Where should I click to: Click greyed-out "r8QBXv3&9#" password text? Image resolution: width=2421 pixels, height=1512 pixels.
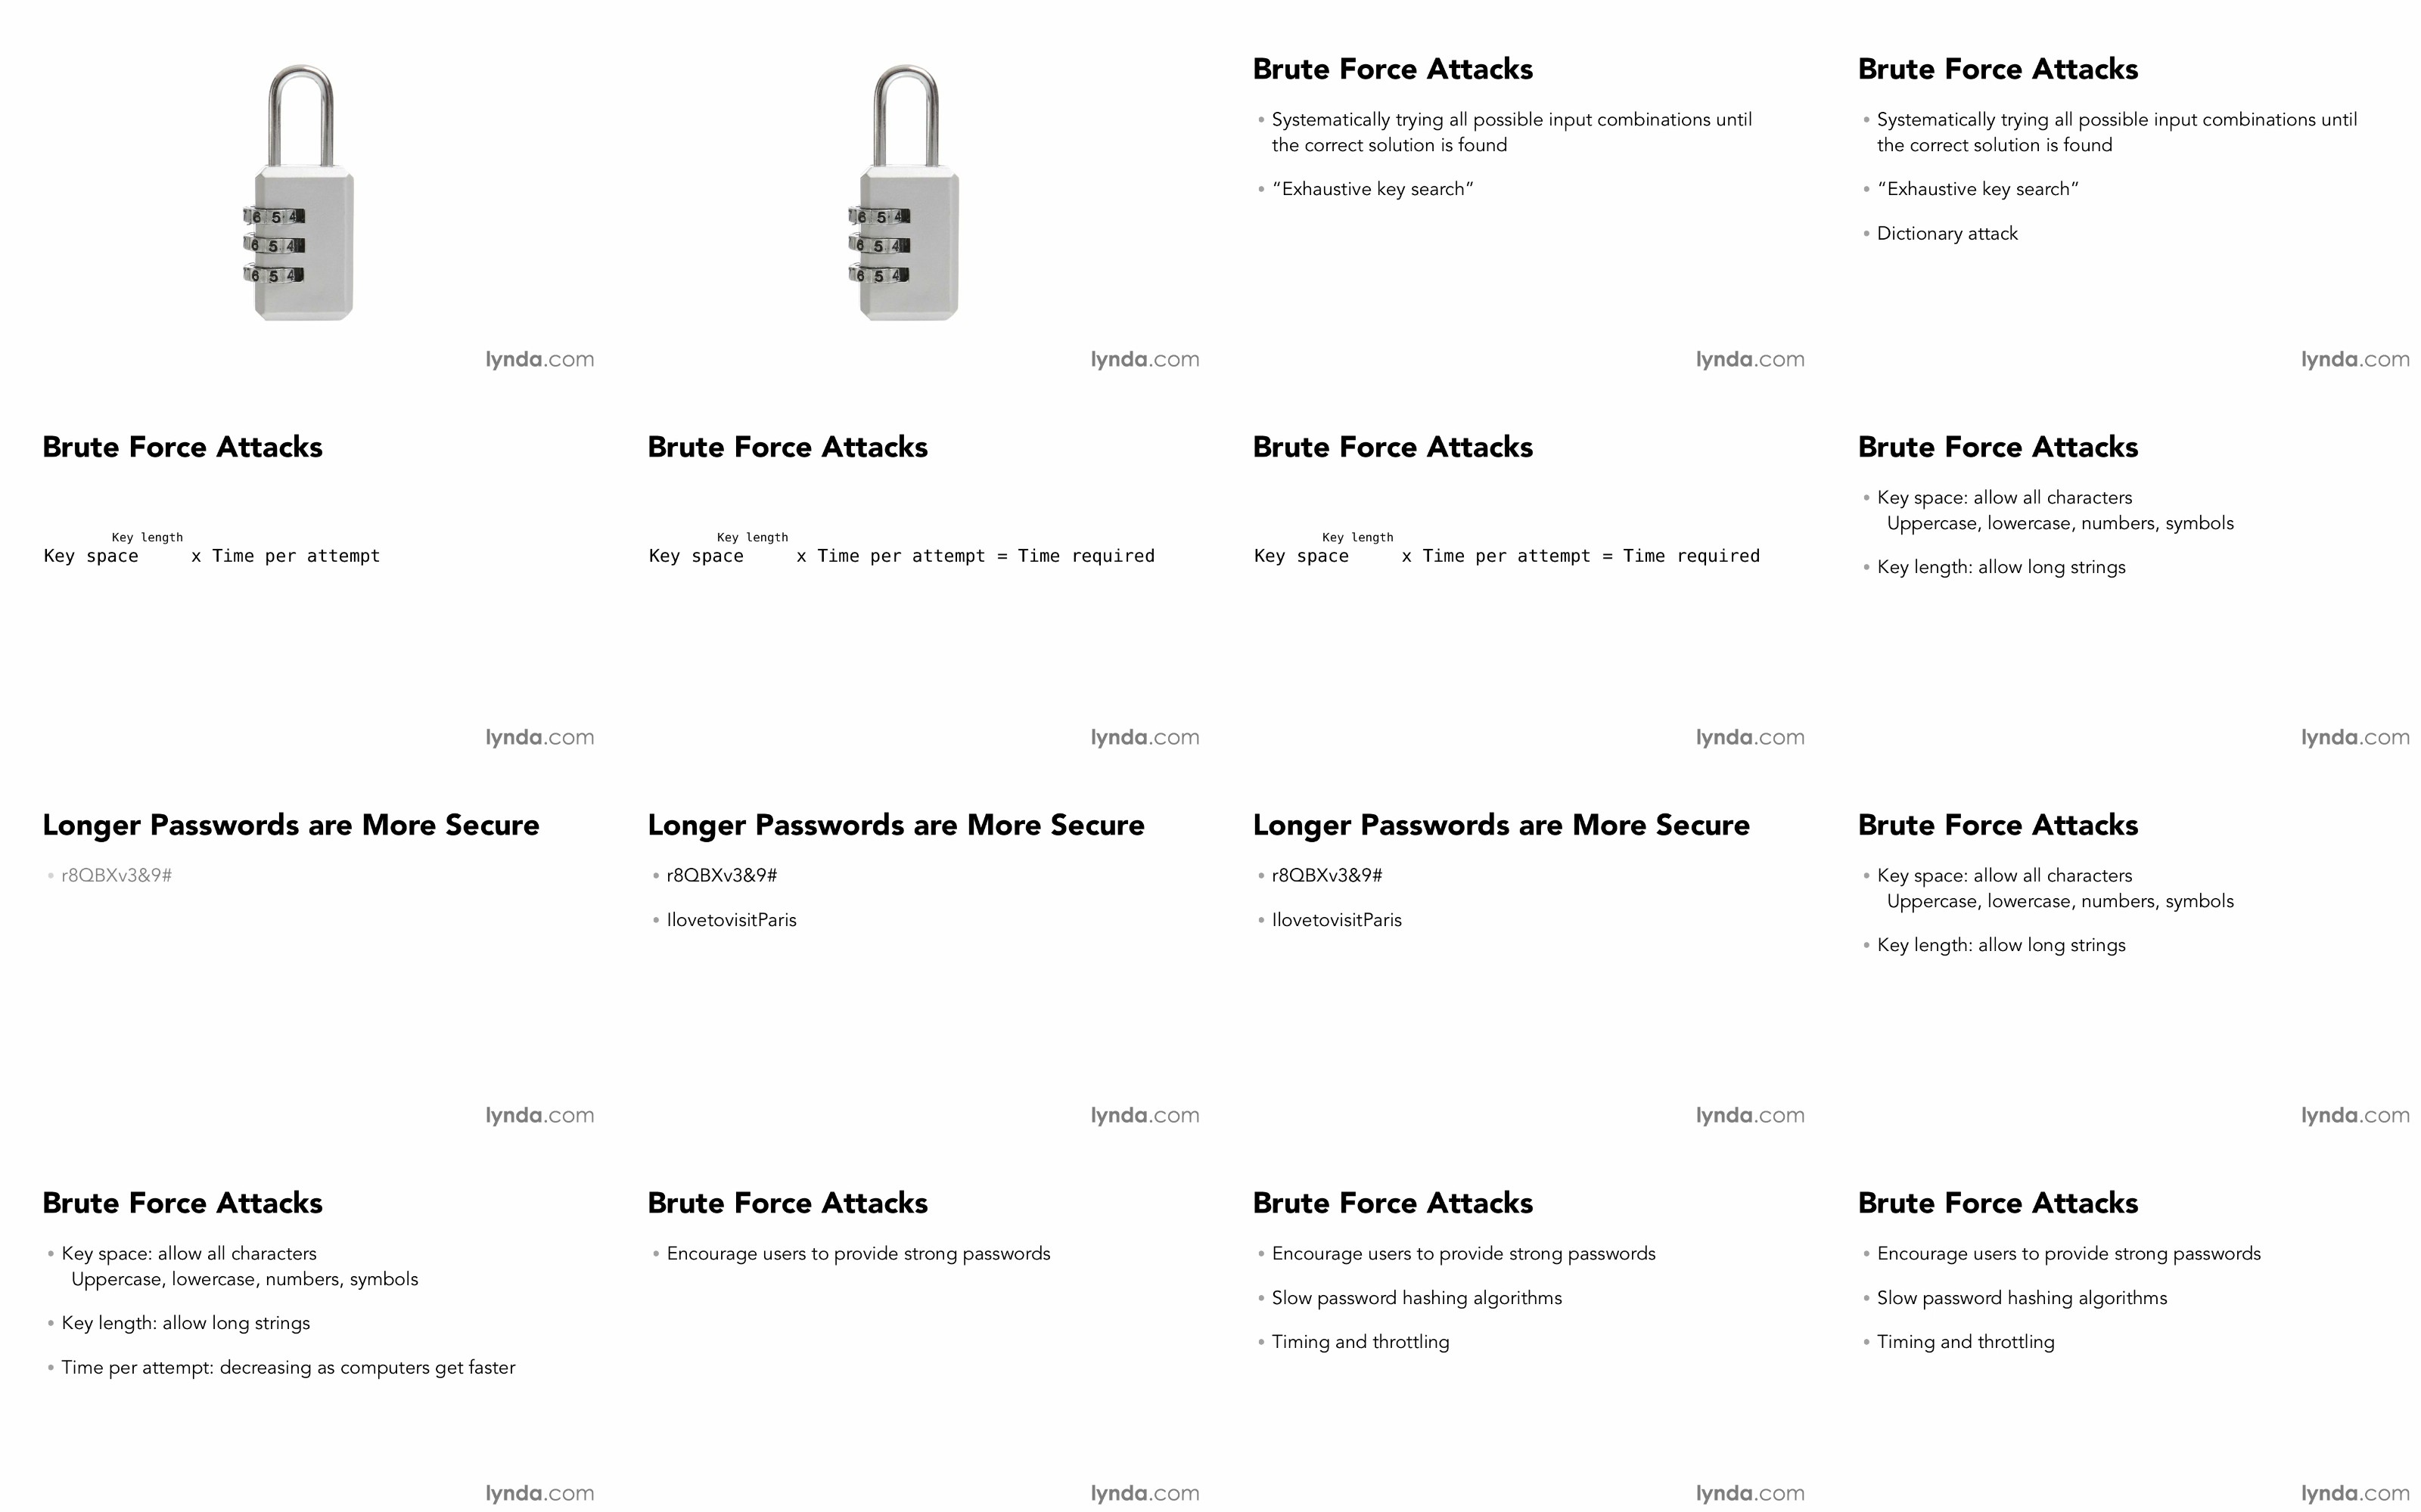(x=116, y=876)
